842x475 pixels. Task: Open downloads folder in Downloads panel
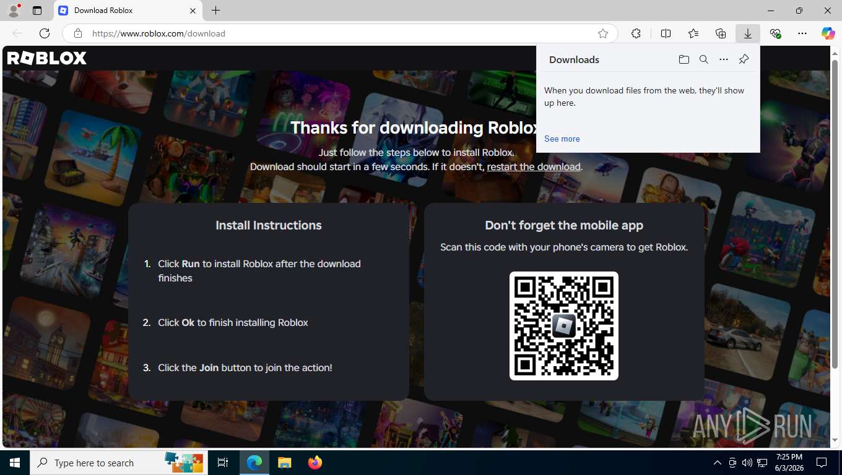684,59
